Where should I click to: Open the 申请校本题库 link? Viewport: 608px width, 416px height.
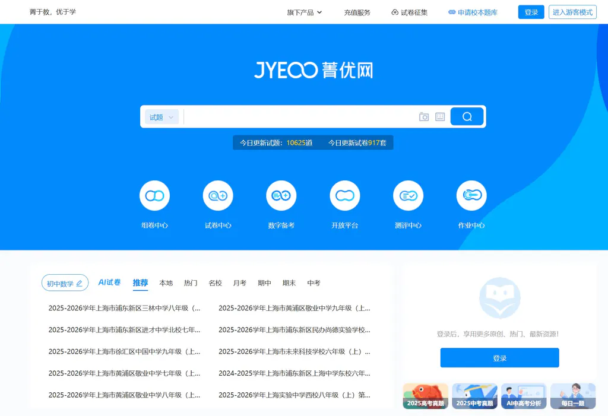[x=473, y=12]
